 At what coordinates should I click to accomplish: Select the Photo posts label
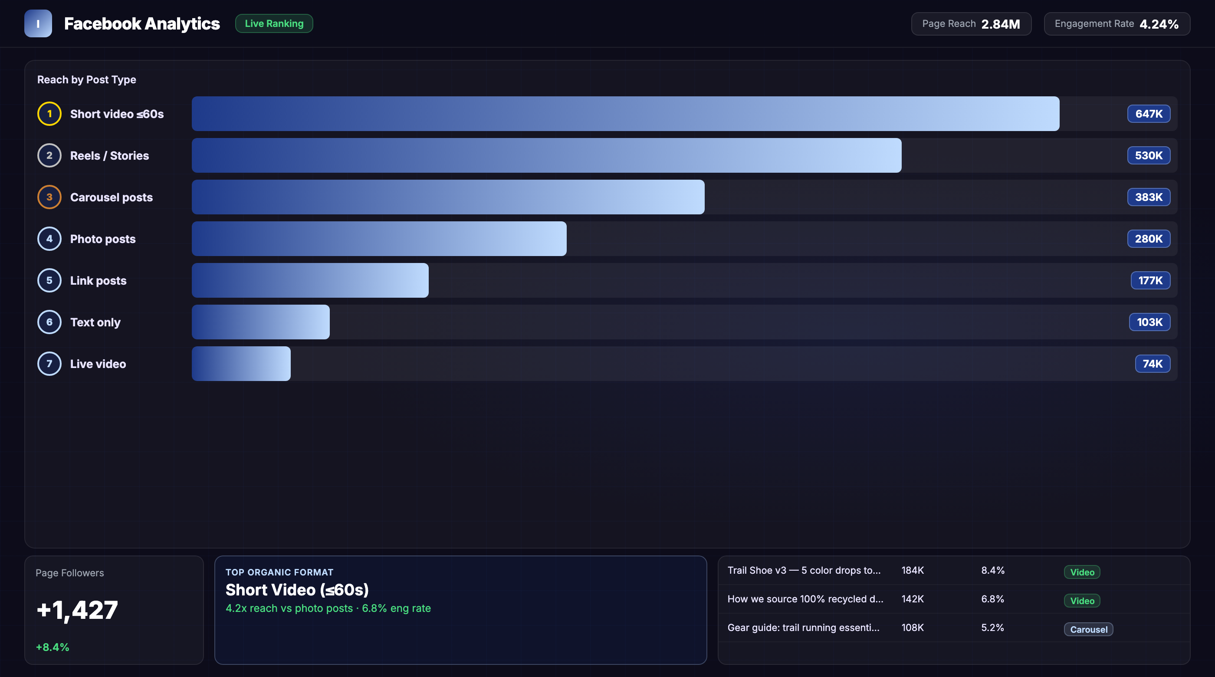coord(103,239)
